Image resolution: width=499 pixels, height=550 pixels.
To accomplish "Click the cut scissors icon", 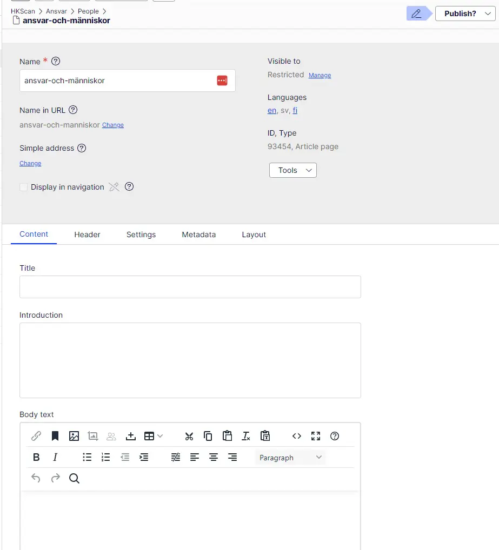I will [189, 436].
